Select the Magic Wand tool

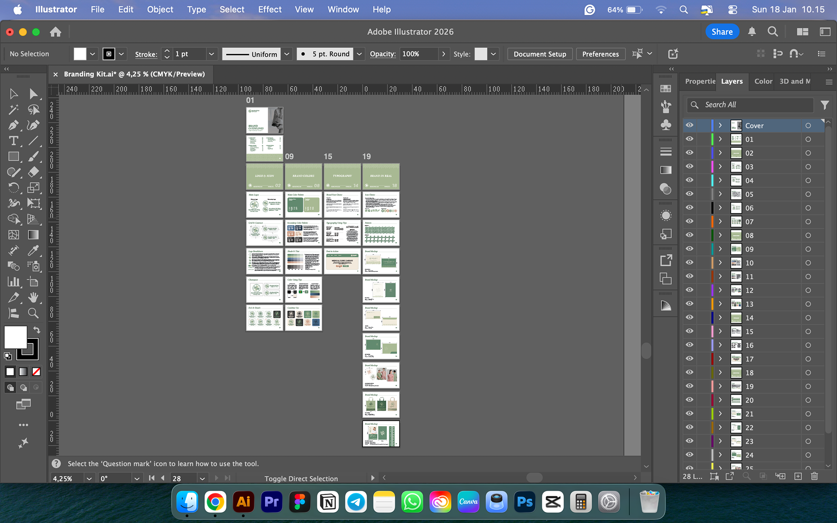point(13,109)
